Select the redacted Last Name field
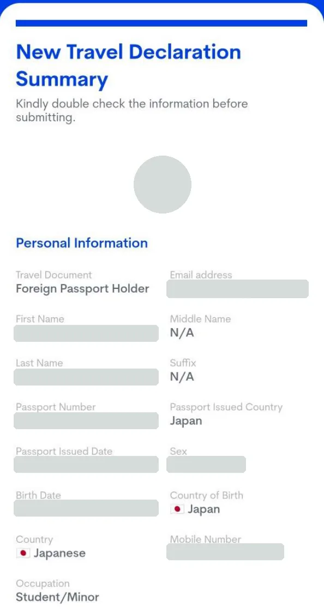Viewport: 324px width, 611px height. point(86,377)
